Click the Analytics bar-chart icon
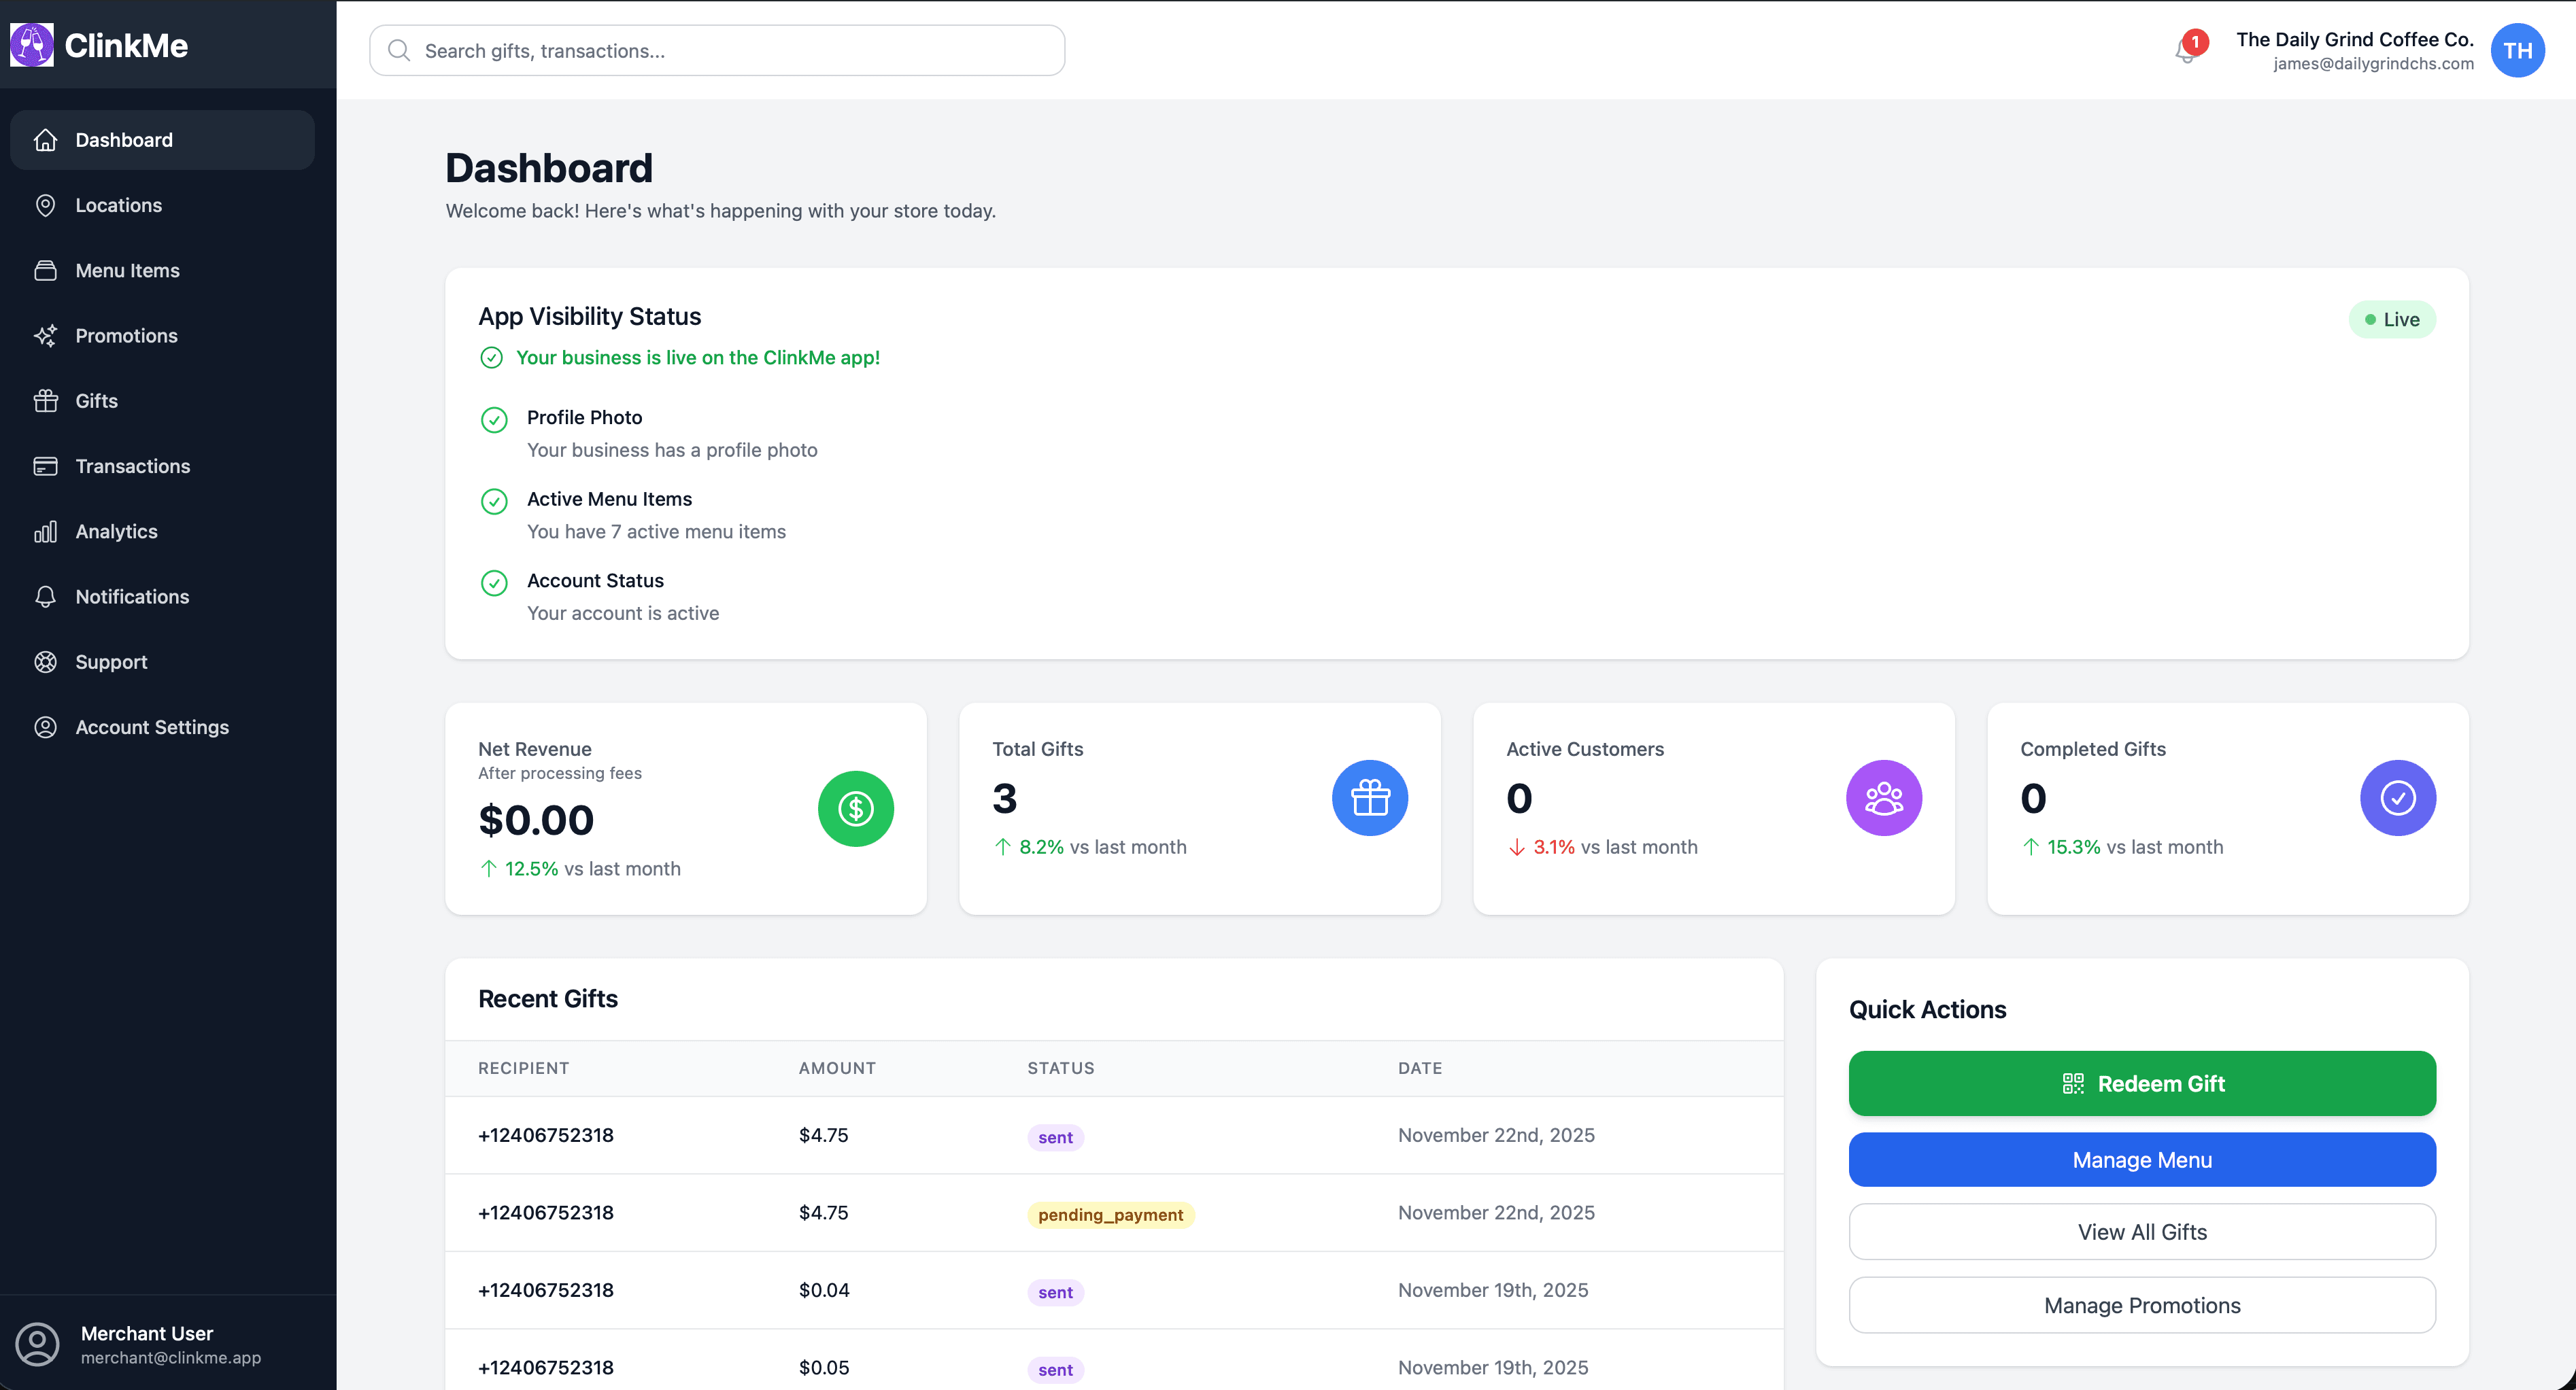The width and height of the screenshot is (2576, 1390). tap(46, 532)
